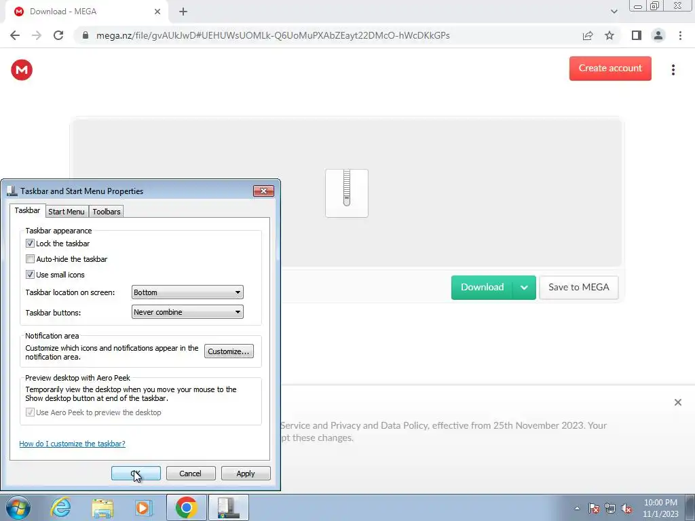Open How do I customize the taskbar link
695x521 pixels.
tap(72, 444)
